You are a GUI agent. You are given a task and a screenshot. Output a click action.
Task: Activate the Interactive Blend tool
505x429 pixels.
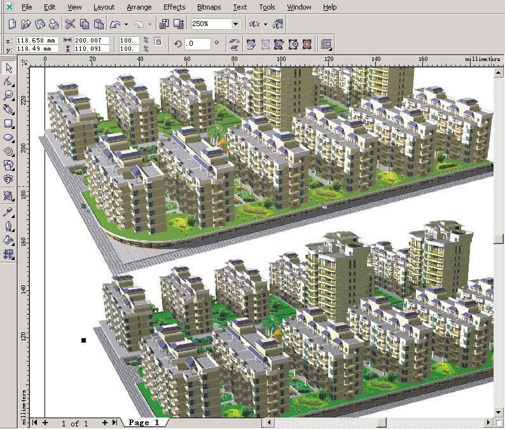click(x=9, y=196)
